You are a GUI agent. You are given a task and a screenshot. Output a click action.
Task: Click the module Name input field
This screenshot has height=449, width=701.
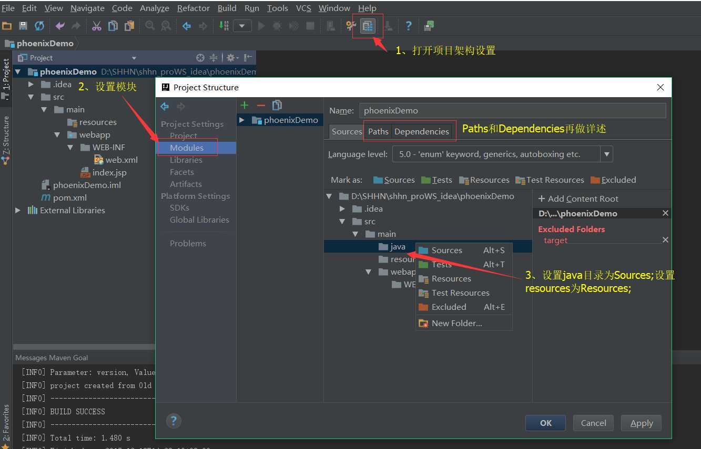click(513, 111)
